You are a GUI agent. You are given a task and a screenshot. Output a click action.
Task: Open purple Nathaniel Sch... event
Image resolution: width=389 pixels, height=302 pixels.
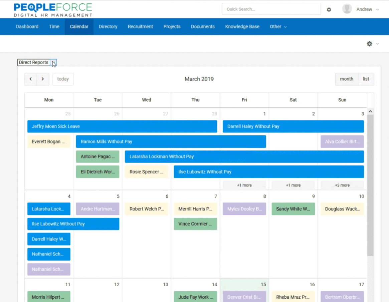pyautogui.click(x=49, y=269)
